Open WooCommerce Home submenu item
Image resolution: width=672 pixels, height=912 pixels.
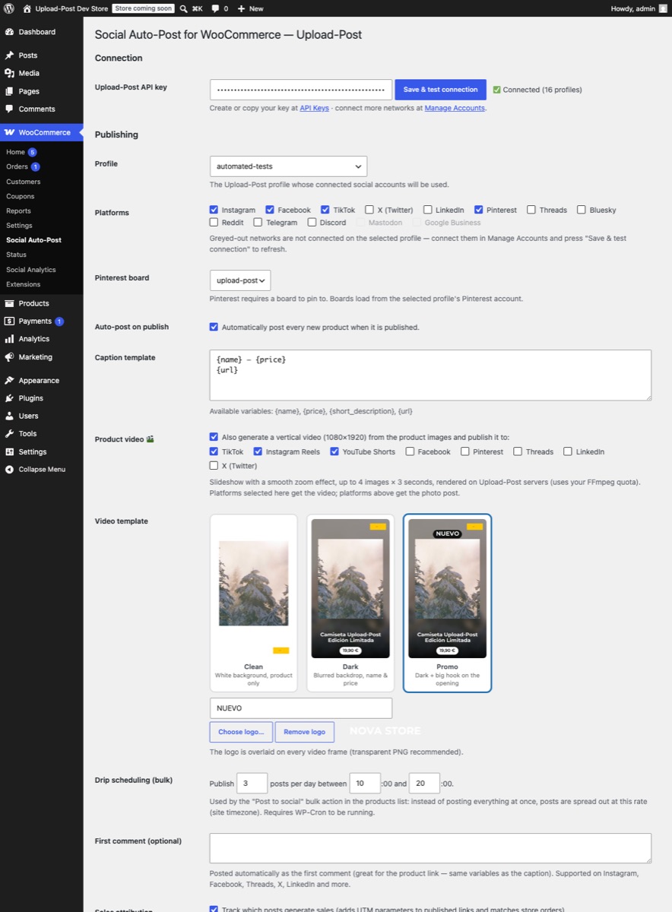coord(16,152)
